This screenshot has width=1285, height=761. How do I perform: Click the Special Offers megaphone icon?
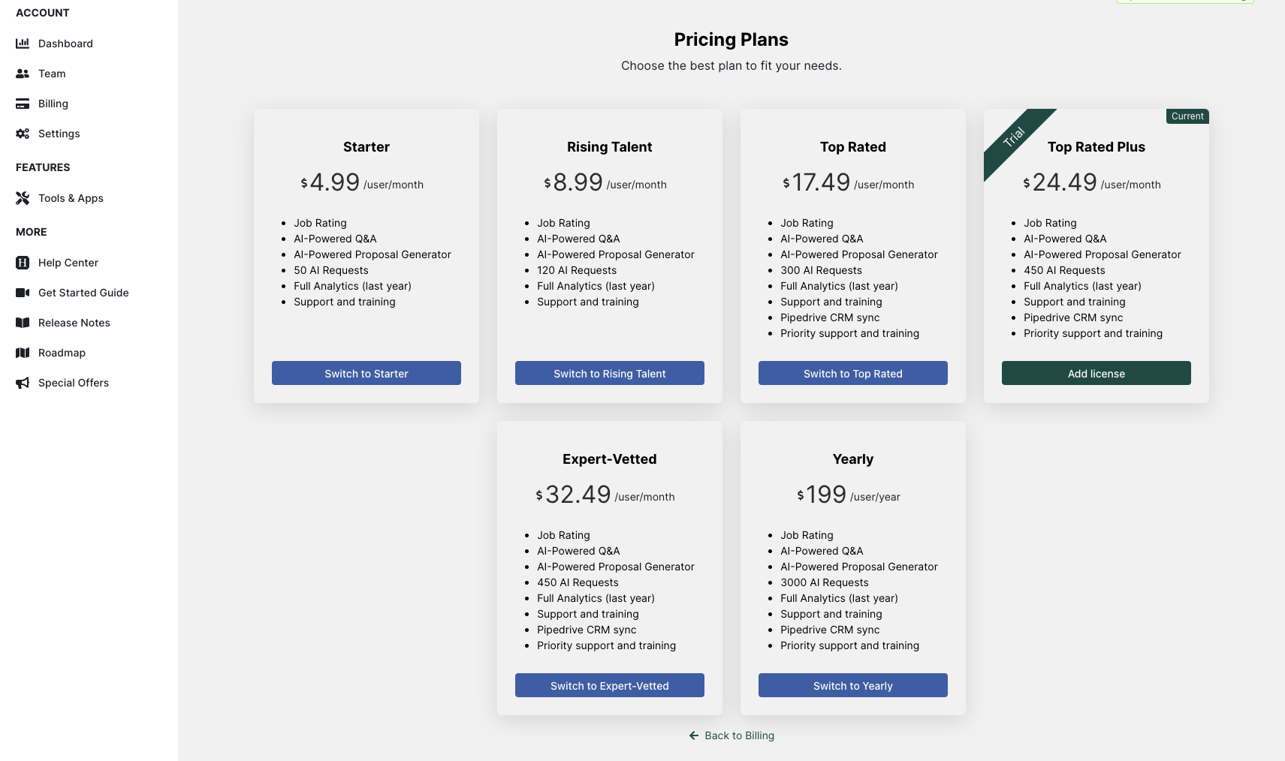click(23, 383)
